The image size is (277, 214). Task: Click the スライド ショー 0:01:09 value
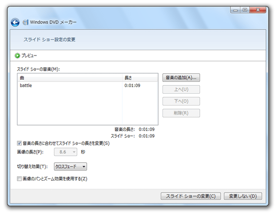click(147, 136)
